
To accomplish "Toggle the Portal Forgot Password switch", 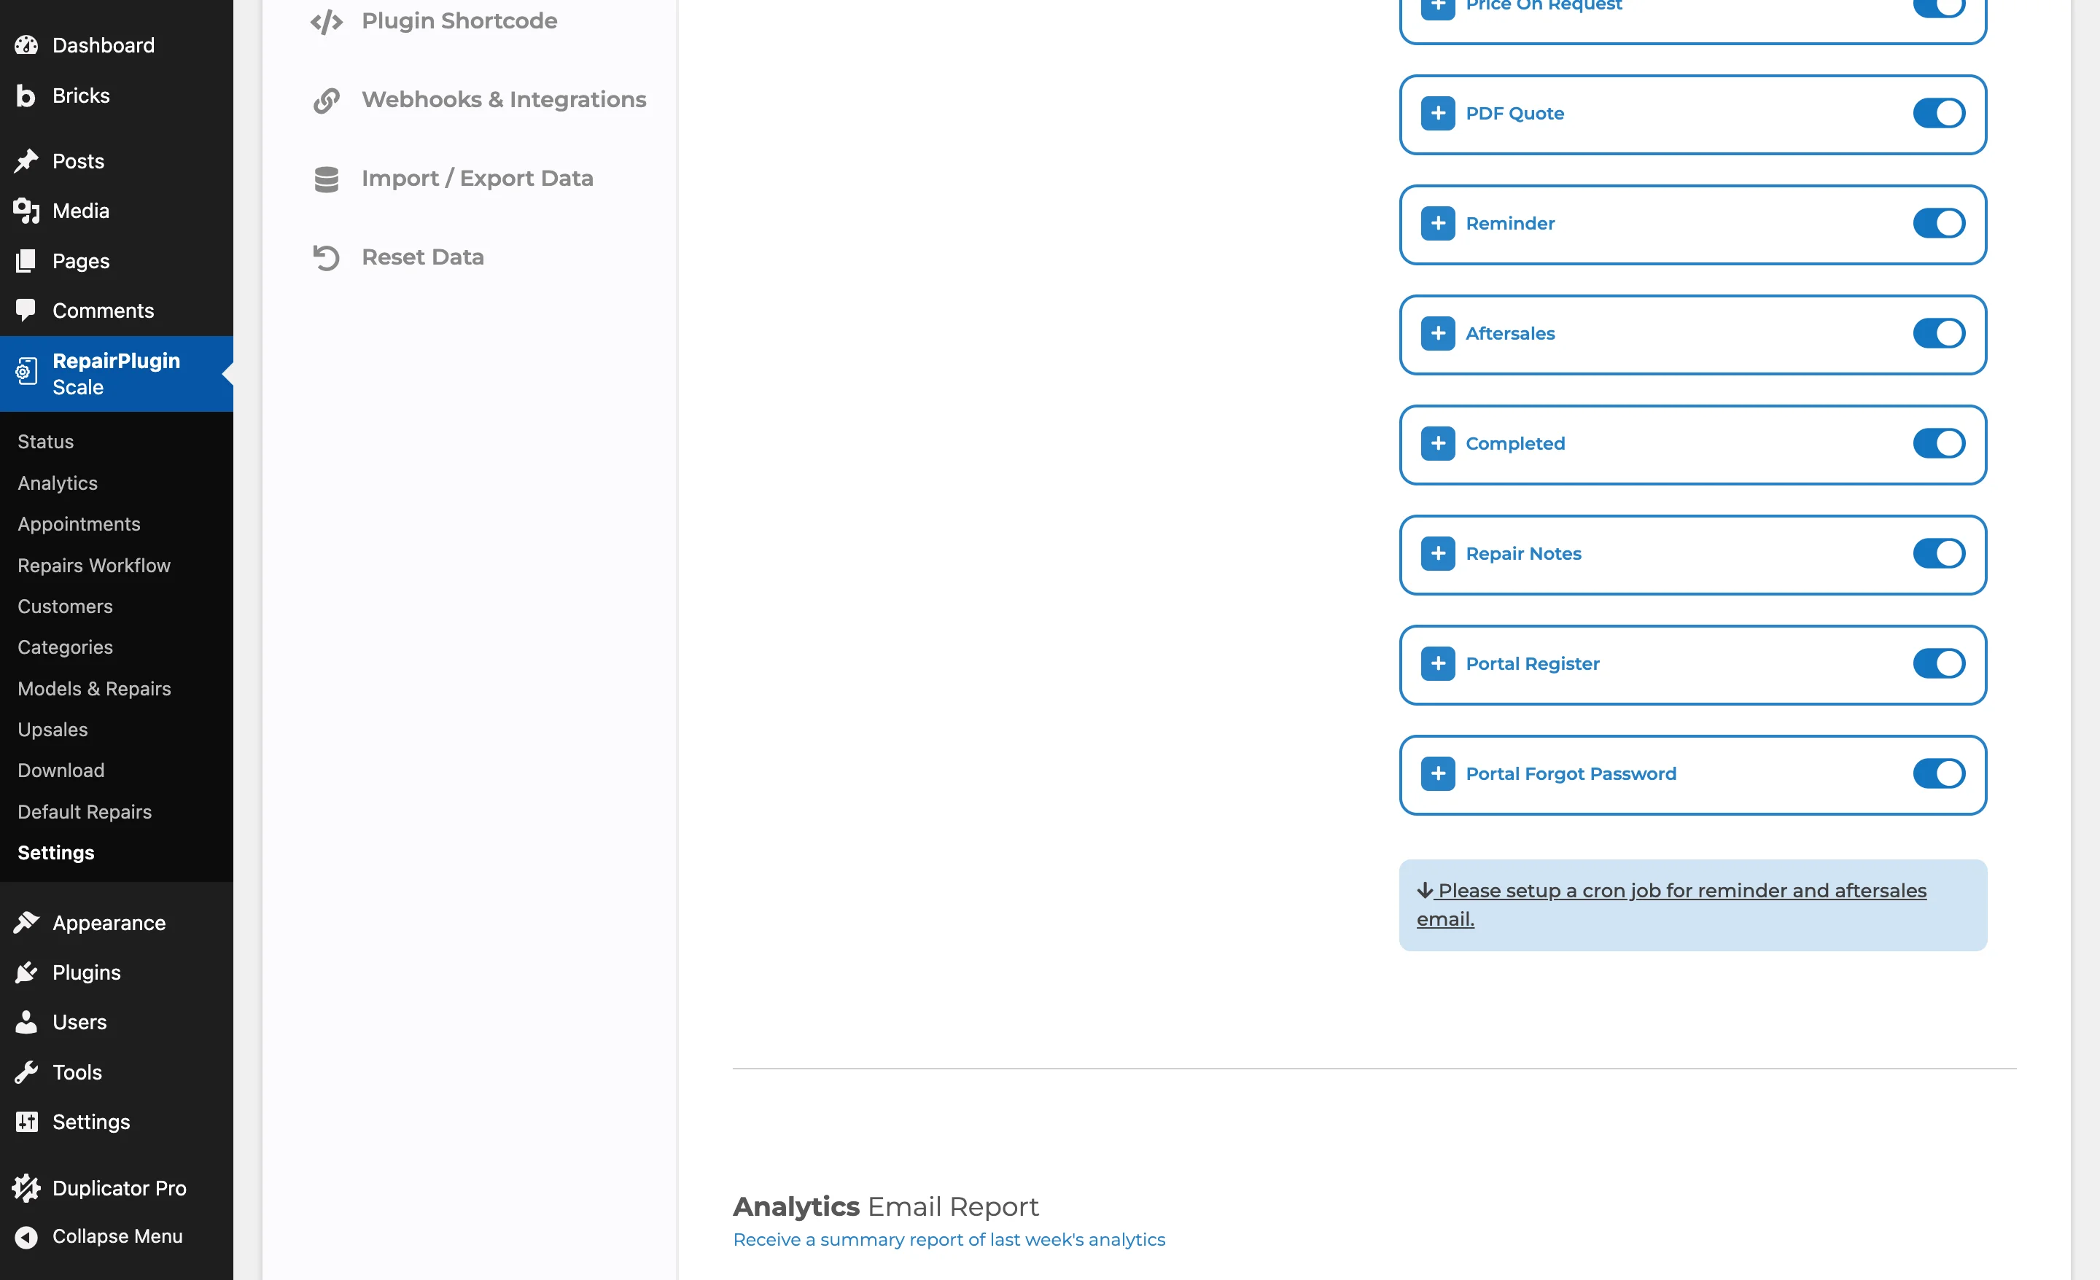I will (x=1939, y=773).
